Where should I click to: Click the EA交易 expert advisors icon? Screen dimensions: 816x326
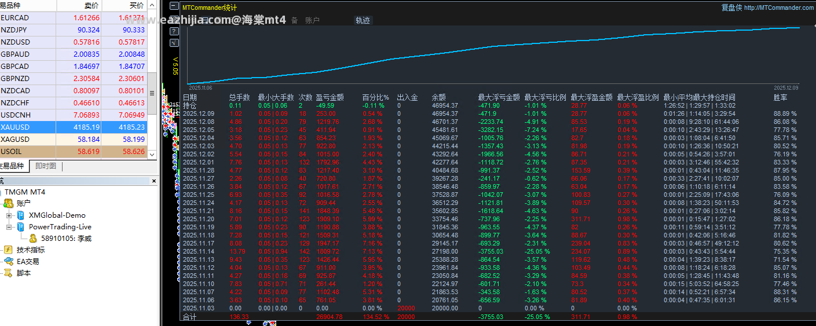(9, 262)
